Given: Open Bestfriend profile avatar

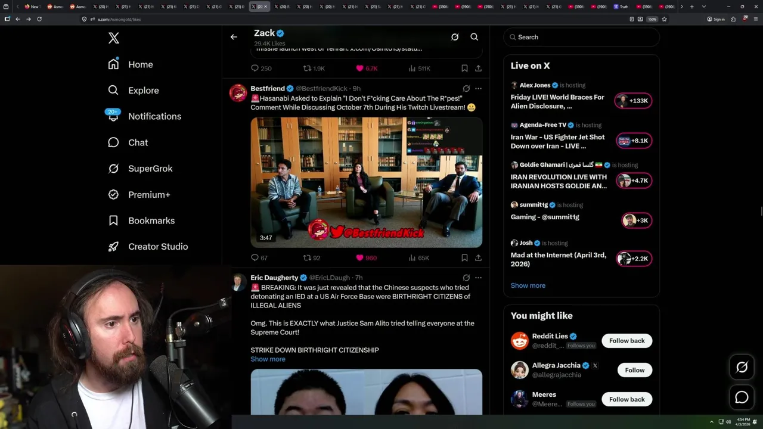Looking at the screenshot, I should [x=238, y=93].
